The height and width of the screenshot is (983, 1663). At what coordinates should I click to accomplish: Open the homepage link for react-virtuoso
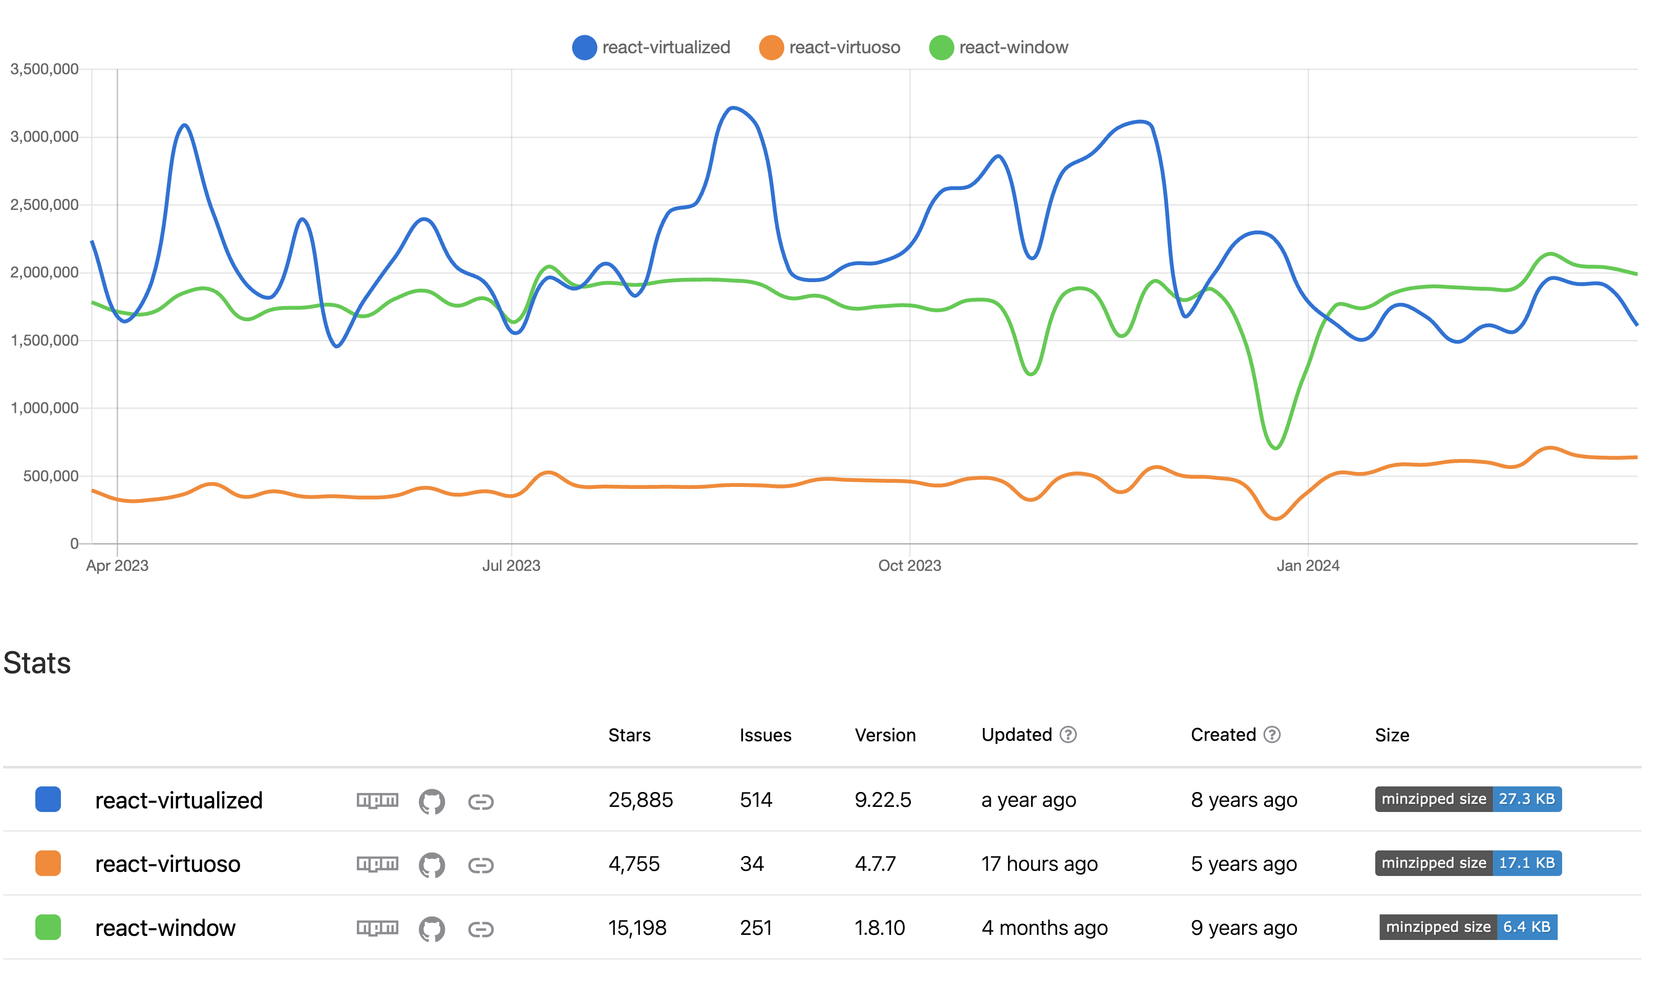coord(480,865)
